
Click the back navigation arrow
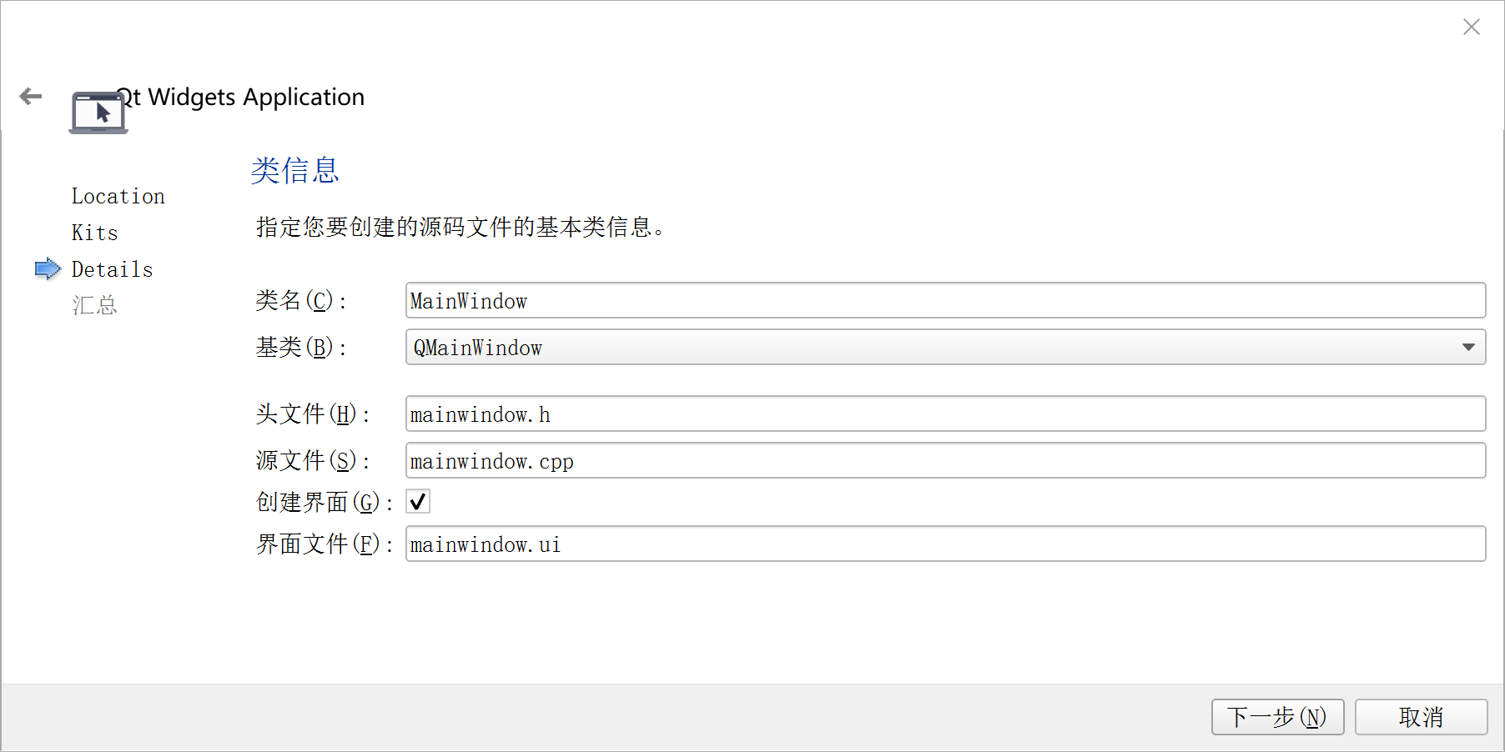[31, 96]
